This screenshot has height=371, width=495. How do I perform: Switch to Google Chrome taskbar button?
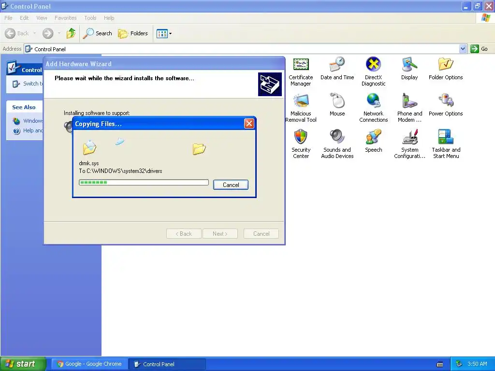coord(89,364)
